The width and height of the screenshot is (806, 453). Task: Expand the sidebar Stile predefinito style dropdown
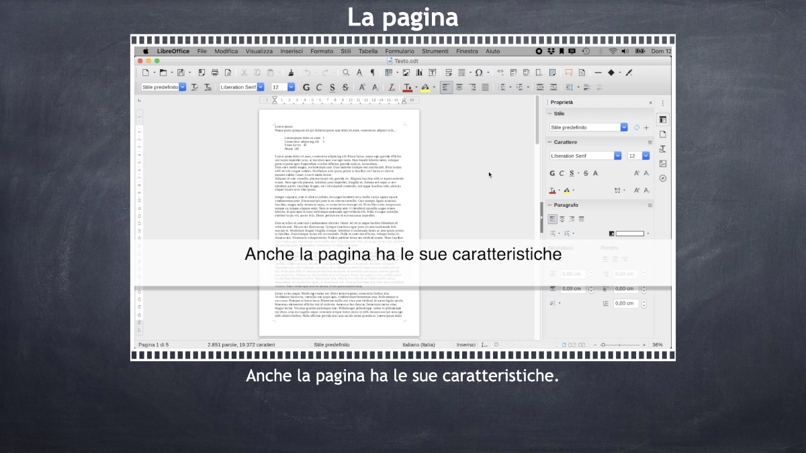point(624,128)
